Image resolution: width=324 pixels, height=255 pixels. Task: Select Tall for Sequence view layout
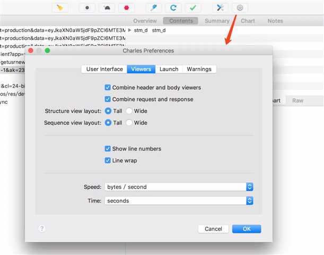108,123
